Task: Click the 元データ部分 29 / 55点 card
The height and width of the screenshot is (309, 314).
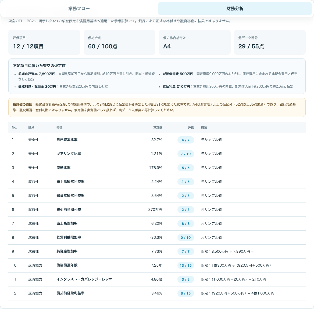Action: click(270, 42)
